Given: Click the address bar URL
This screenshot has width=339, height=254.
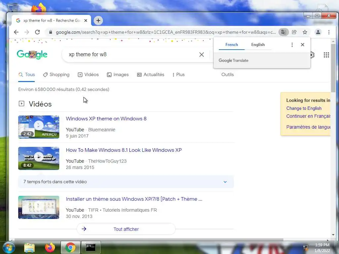Looking at the screenshot, I should (166, 32).
